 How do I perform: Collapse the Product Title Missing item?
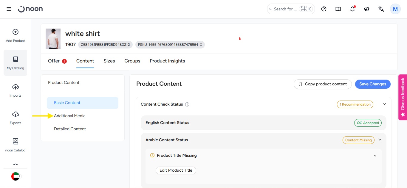point(375,156)
